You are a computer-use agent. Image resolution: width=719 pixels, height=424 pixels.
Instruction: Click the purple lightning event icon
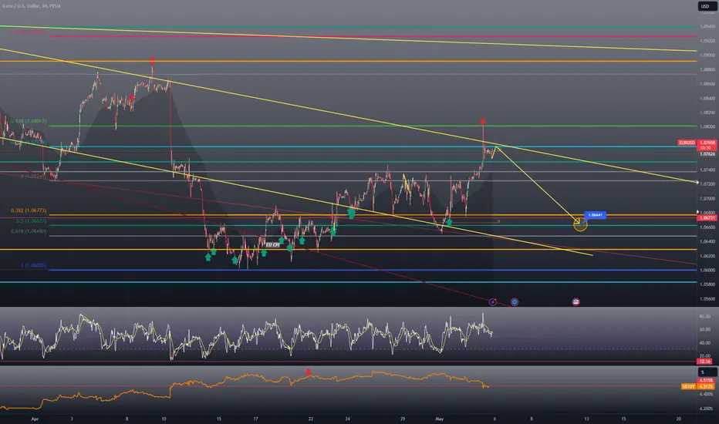(492, 302)
